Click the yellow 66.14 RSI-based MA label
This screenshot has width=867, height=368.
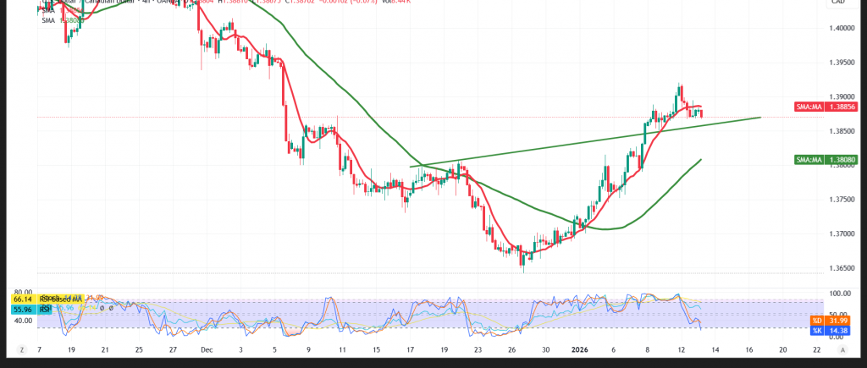coord(22,299)
